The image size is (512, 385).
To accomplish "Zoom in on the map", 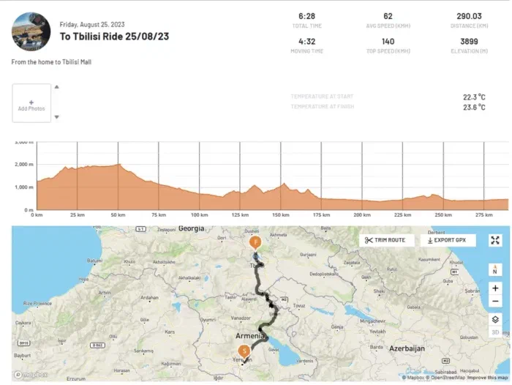I will pyautogui.click(x=495, y=288).
